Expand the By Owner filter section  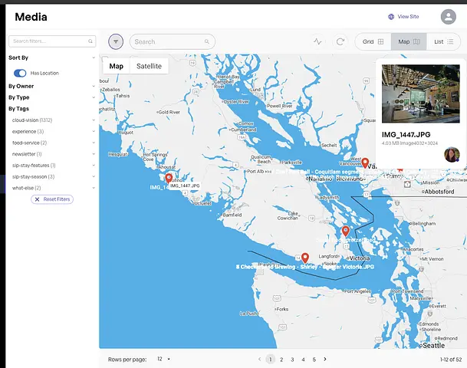tap(94, 87)
